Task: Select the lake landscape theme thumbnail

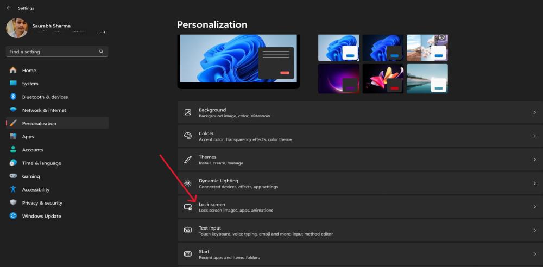Action: (x=427, y=79)
